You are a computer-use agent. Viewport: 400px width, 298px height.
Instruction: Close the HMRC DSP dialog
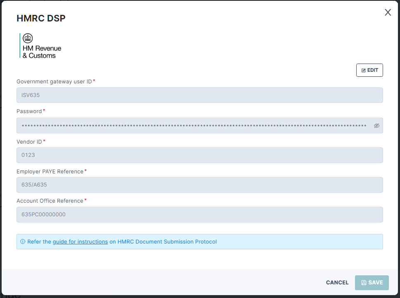point(388,12)
